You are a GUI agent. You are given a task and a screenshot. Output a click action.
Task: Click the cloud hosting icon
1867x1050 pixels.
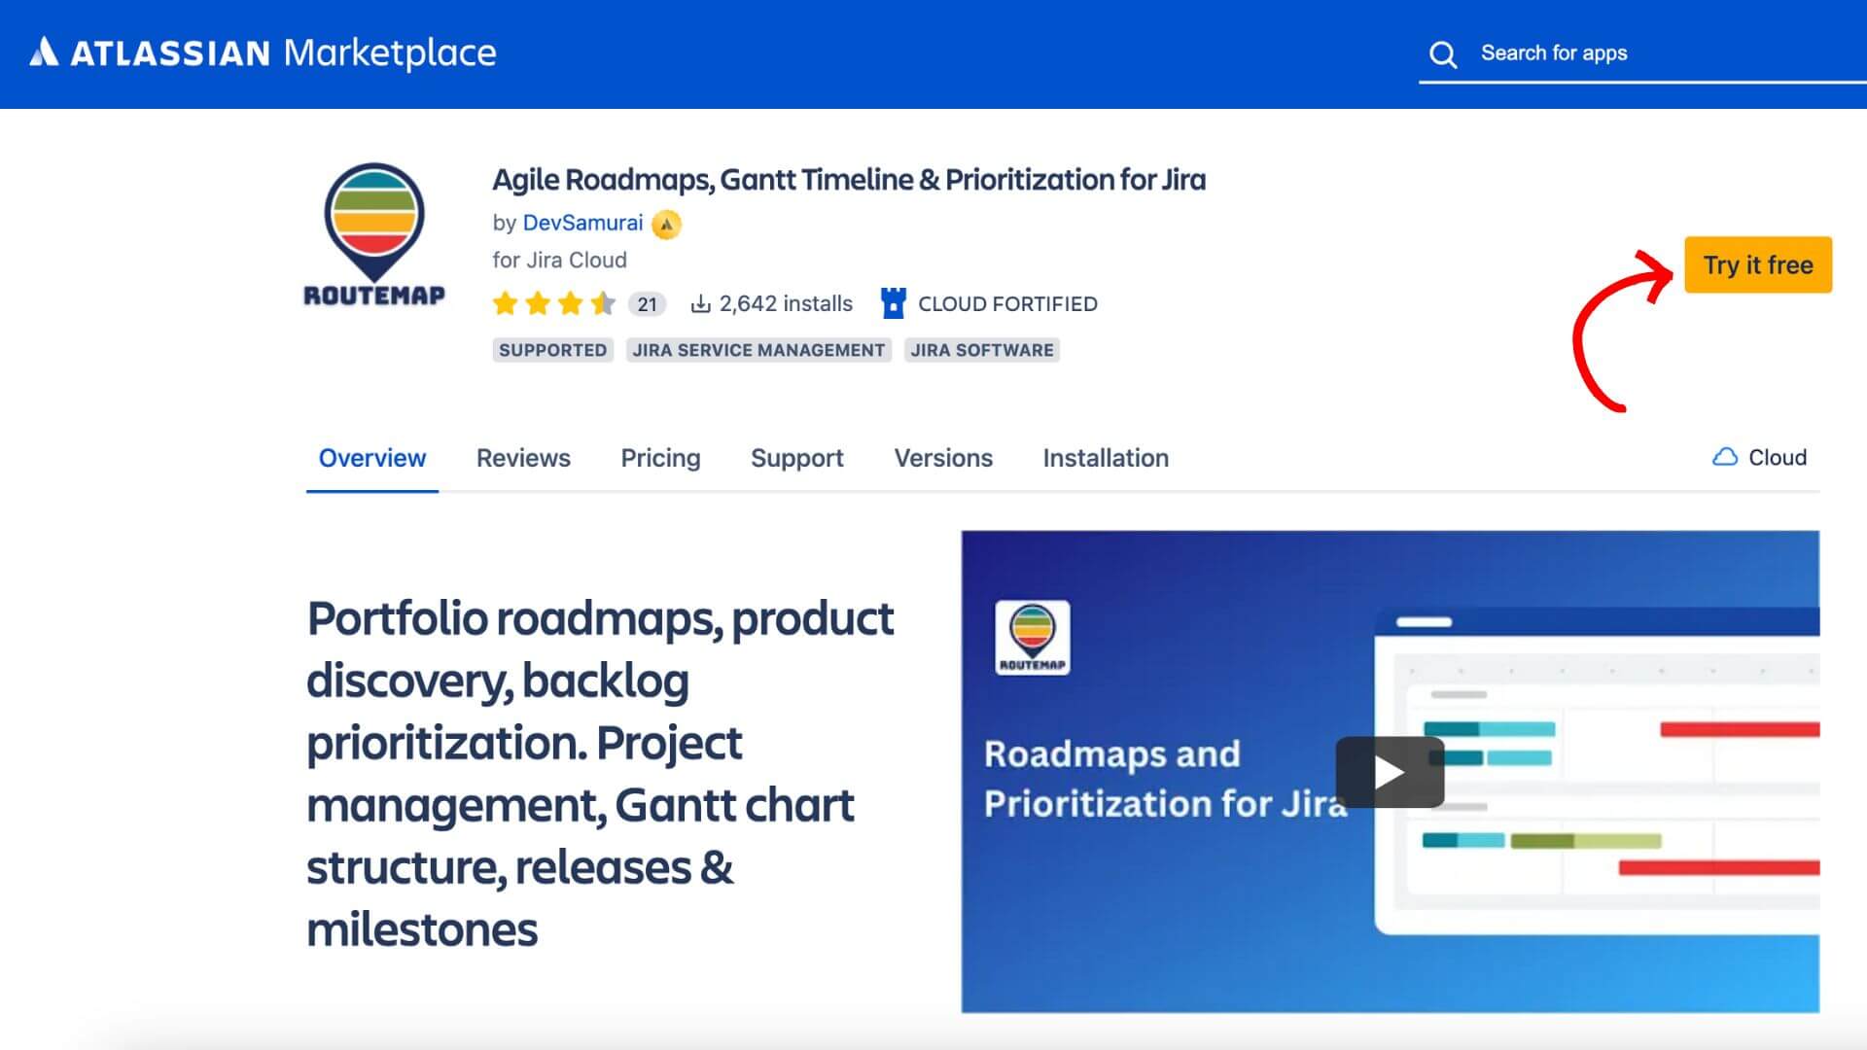pyautogui.click(x=1724, y=457)
